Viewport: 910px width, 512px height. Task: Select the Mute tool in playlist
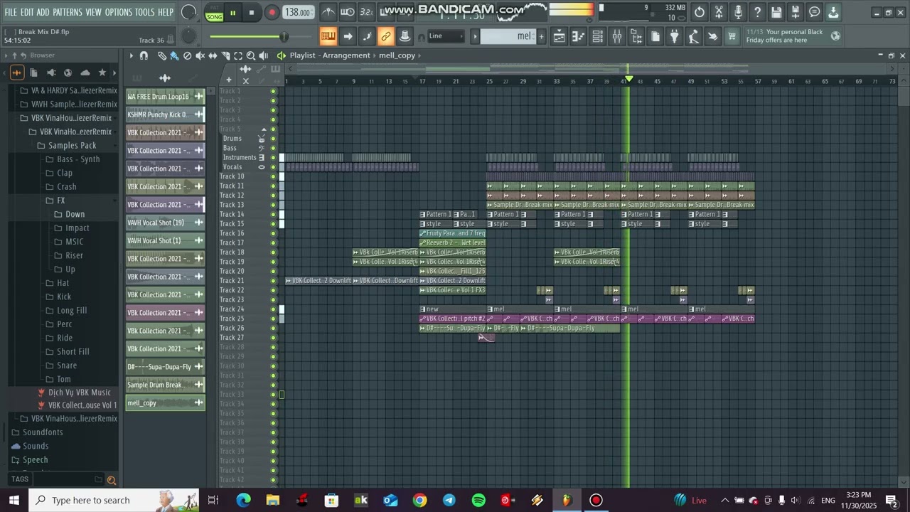(x=200, y=55)
